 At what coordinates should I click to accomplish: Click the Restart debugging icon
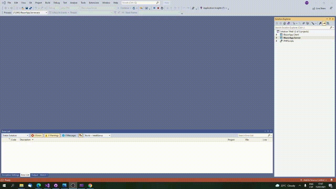pos(162,8)
